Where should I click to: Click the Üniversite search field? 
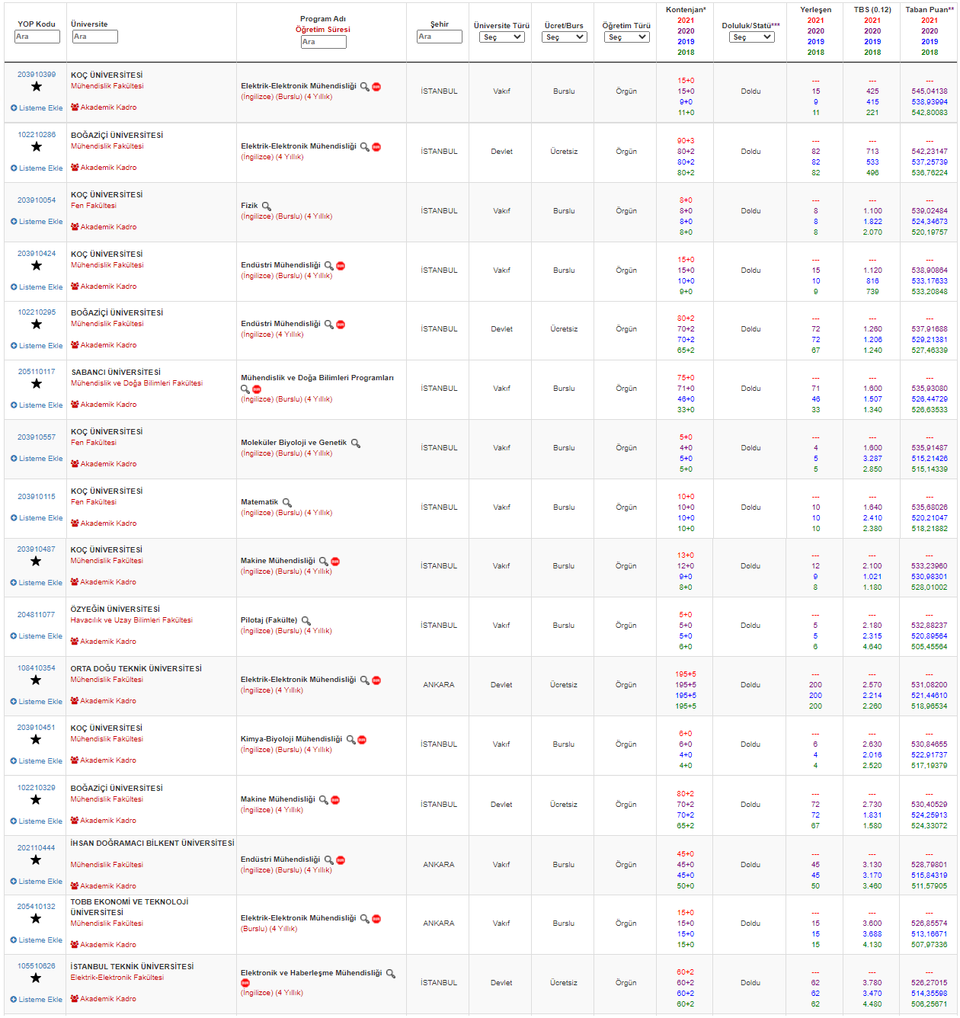(x=95, y=37)
